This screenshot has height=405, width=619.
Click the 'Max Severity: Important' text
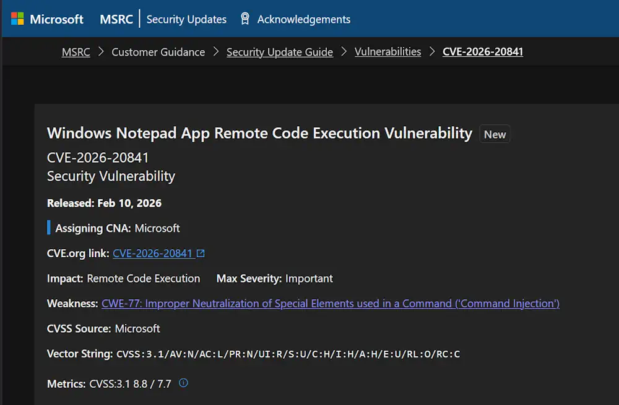pos(274,278)
